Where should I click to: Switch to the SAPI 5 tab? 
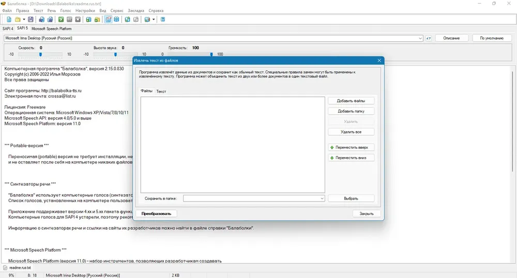[x=22, y=28]
